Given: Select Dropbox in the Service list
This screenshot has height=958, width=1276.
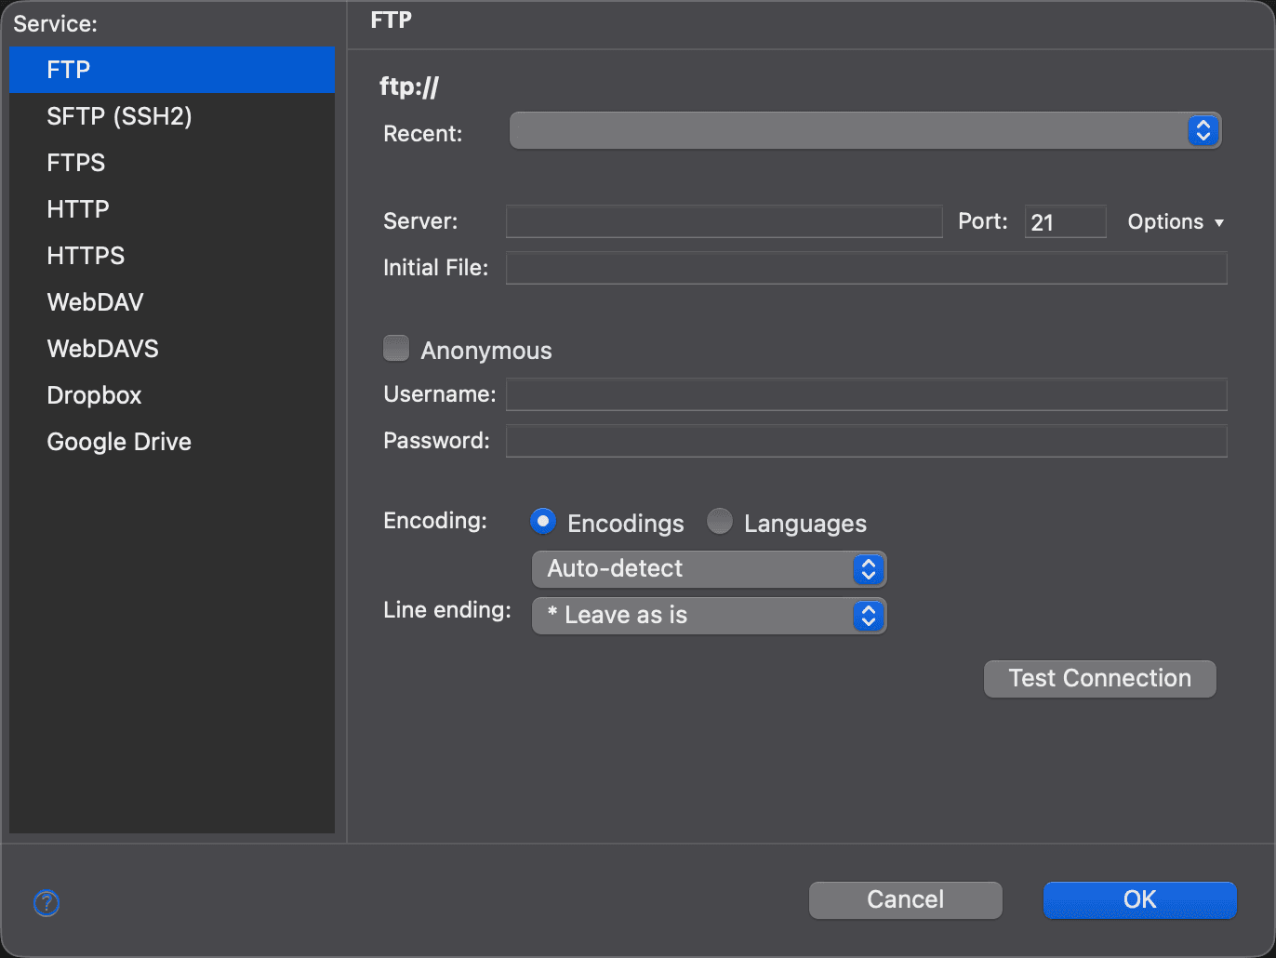Looking at the screenshot, I should [172, 395].
